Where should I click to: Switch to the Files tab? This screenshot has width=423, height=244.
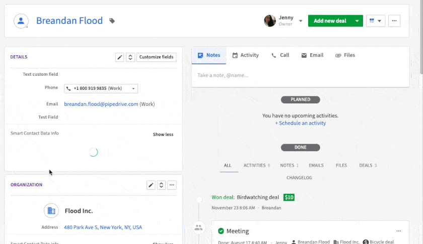click(x=345, y=55)
